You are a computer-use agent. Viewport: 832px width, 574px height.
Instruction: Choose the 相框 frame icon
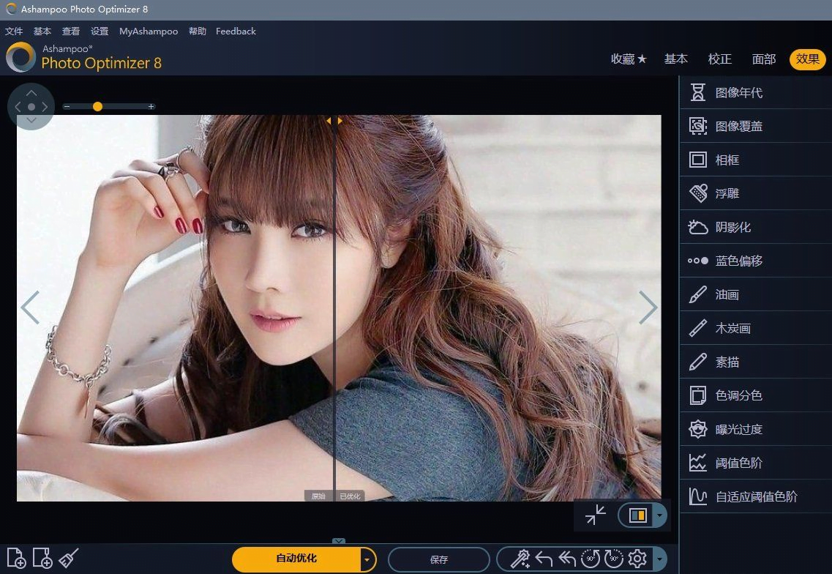(698, 160)
